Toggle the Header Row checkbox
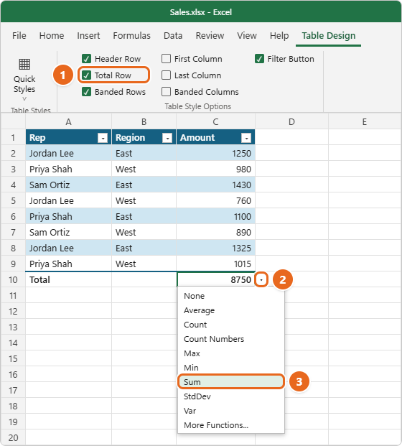 point(86,59)
